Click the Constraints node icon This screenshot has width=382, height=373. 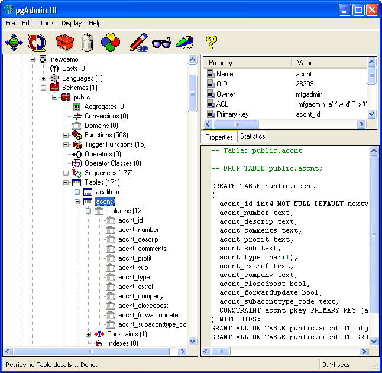click(x=99, y=334)
